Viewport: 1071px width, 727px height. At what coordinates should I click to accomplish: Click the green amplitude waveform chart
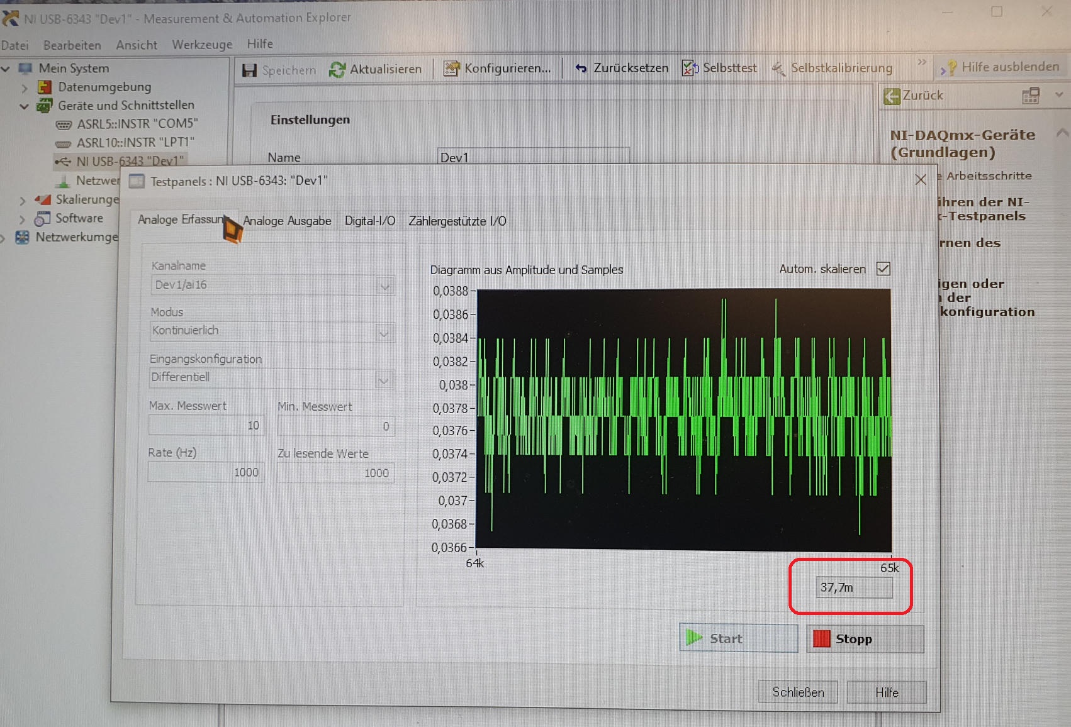[683, 419]
